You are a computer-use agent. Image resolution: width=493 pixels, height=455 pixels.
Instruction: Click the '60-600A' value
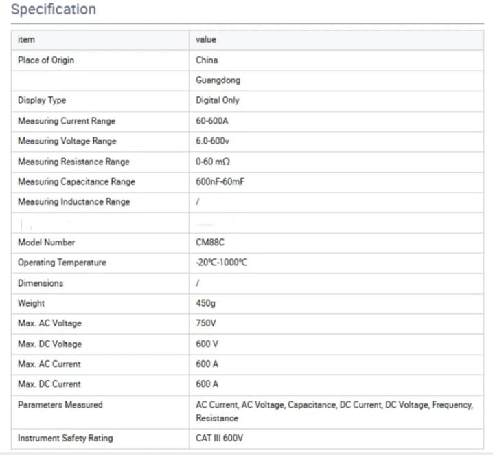pyautogui.click(x=212, y=121)
